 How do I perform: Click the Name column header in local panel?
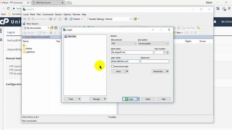click(x=26, y=41)
